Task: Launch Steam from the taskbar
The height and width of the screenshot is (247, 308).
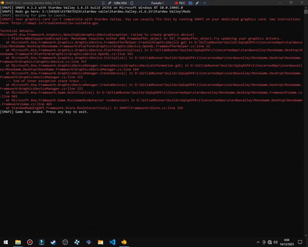Action: click(53, 242)
